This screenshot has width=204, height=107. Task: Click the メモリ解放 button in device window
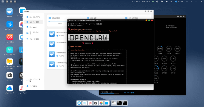coord(129,93)
